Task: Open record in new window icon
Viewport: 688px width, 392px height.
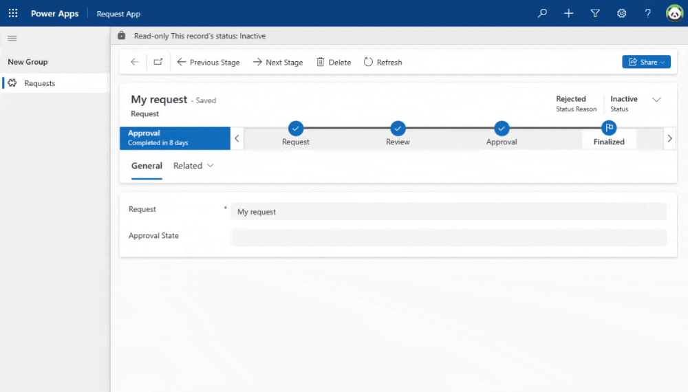Action: (158, 62)
